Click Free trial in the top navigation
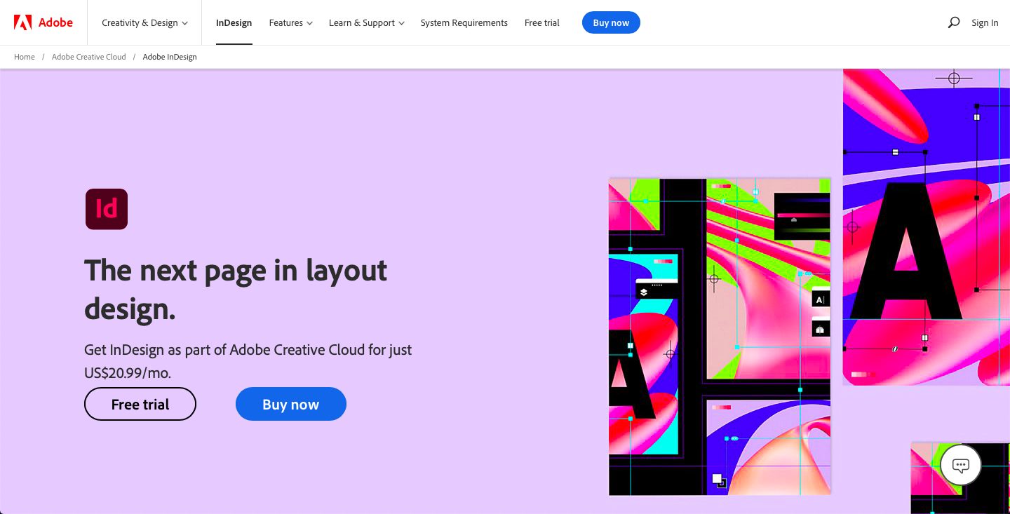This screenshot has width=1010, height=514. click(x=542, y=22)
